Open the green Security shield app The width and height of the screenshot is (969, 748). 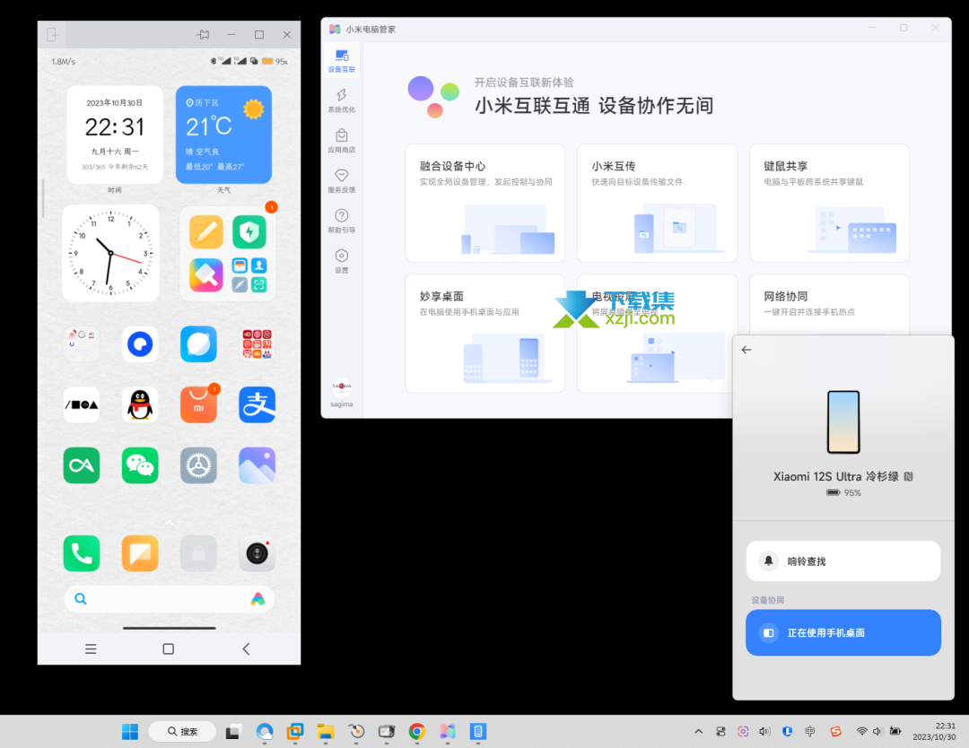click(x=249, y=232)
